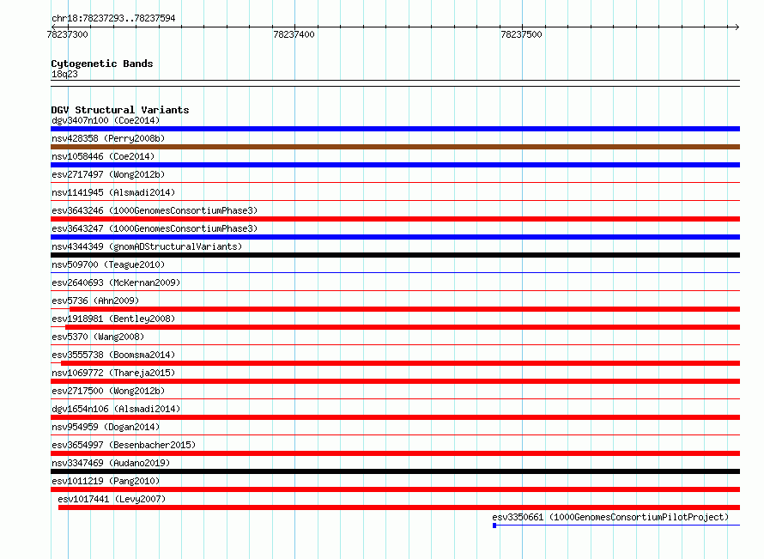
Task: Select the red nsv1069772 variant bar
Action: point(395,381)
